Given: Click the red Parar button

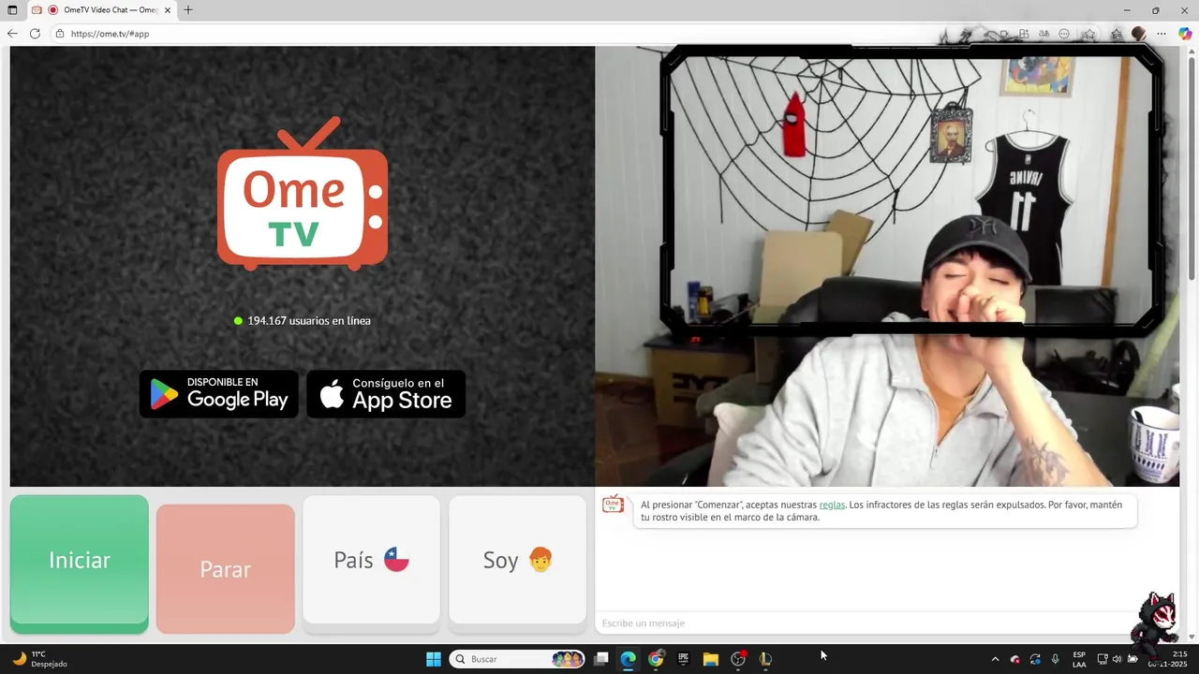Looking at the screenshot, I should [226, 569].
